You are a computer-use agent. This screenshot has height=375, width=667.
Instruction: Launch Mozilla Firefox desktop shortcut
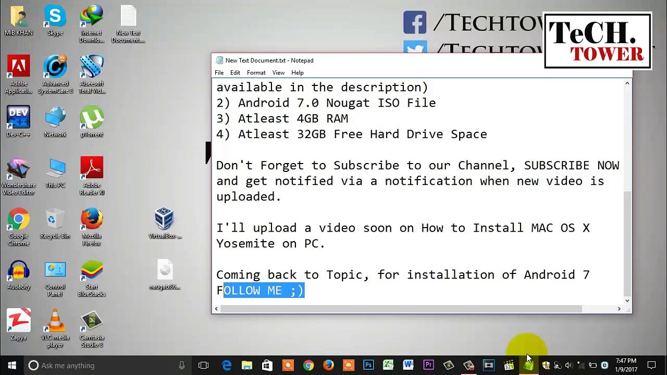(x=92, y=228)
